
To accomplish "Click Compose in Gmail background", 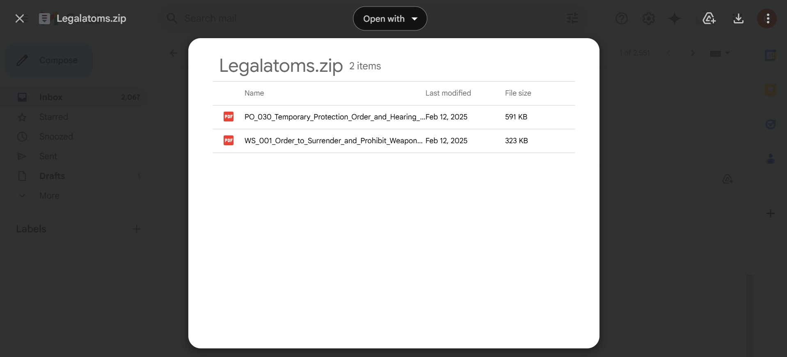I will click(49, 60).
